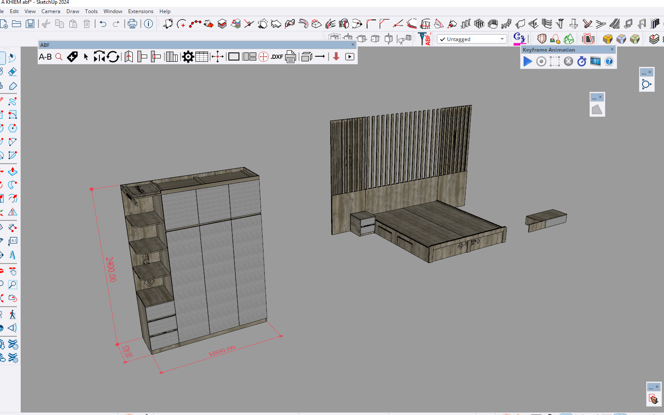Click the ABF search magnifier icon
This screenshot has width=664, height=415.
[59, 57]
